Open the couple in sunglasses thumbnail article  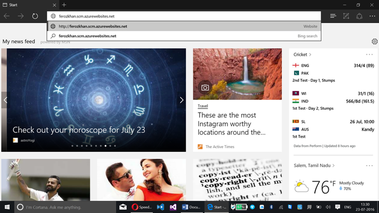(142, 180)
